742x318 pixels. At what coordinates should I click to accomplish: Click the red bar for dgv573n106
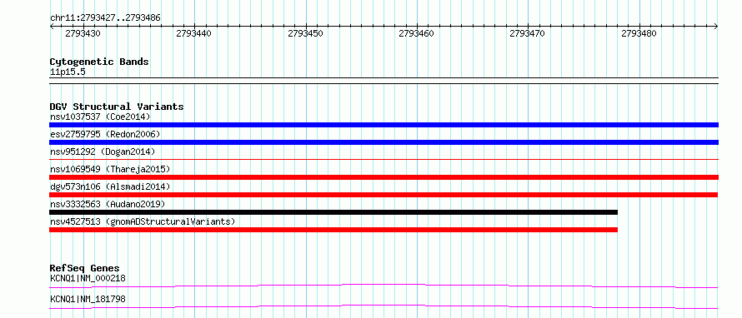click(x=384, y=195)
